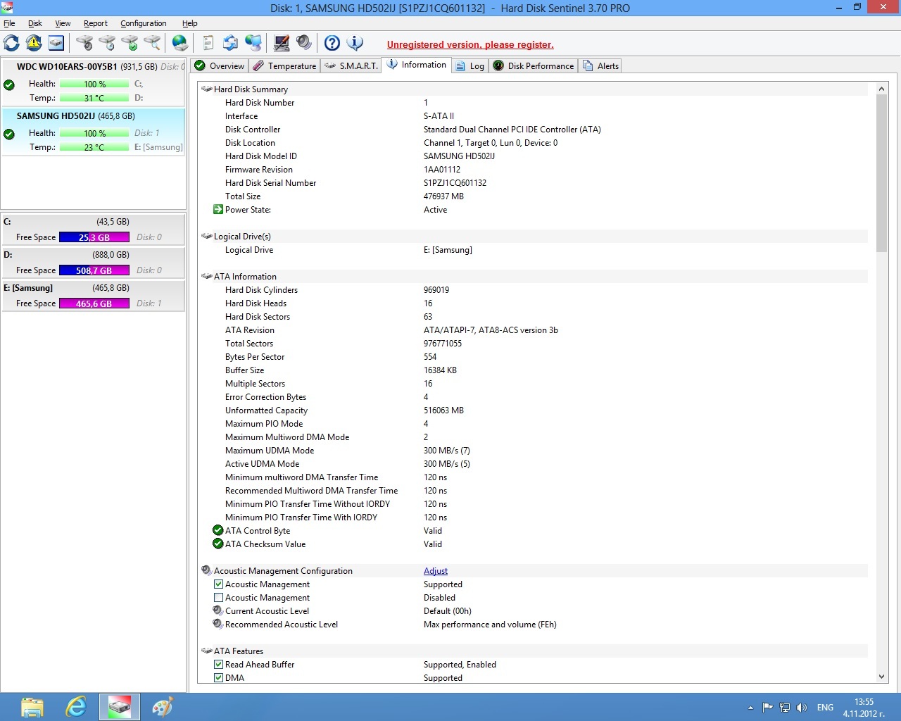Click the Adjust link for acoustic management

coord(435,571)
